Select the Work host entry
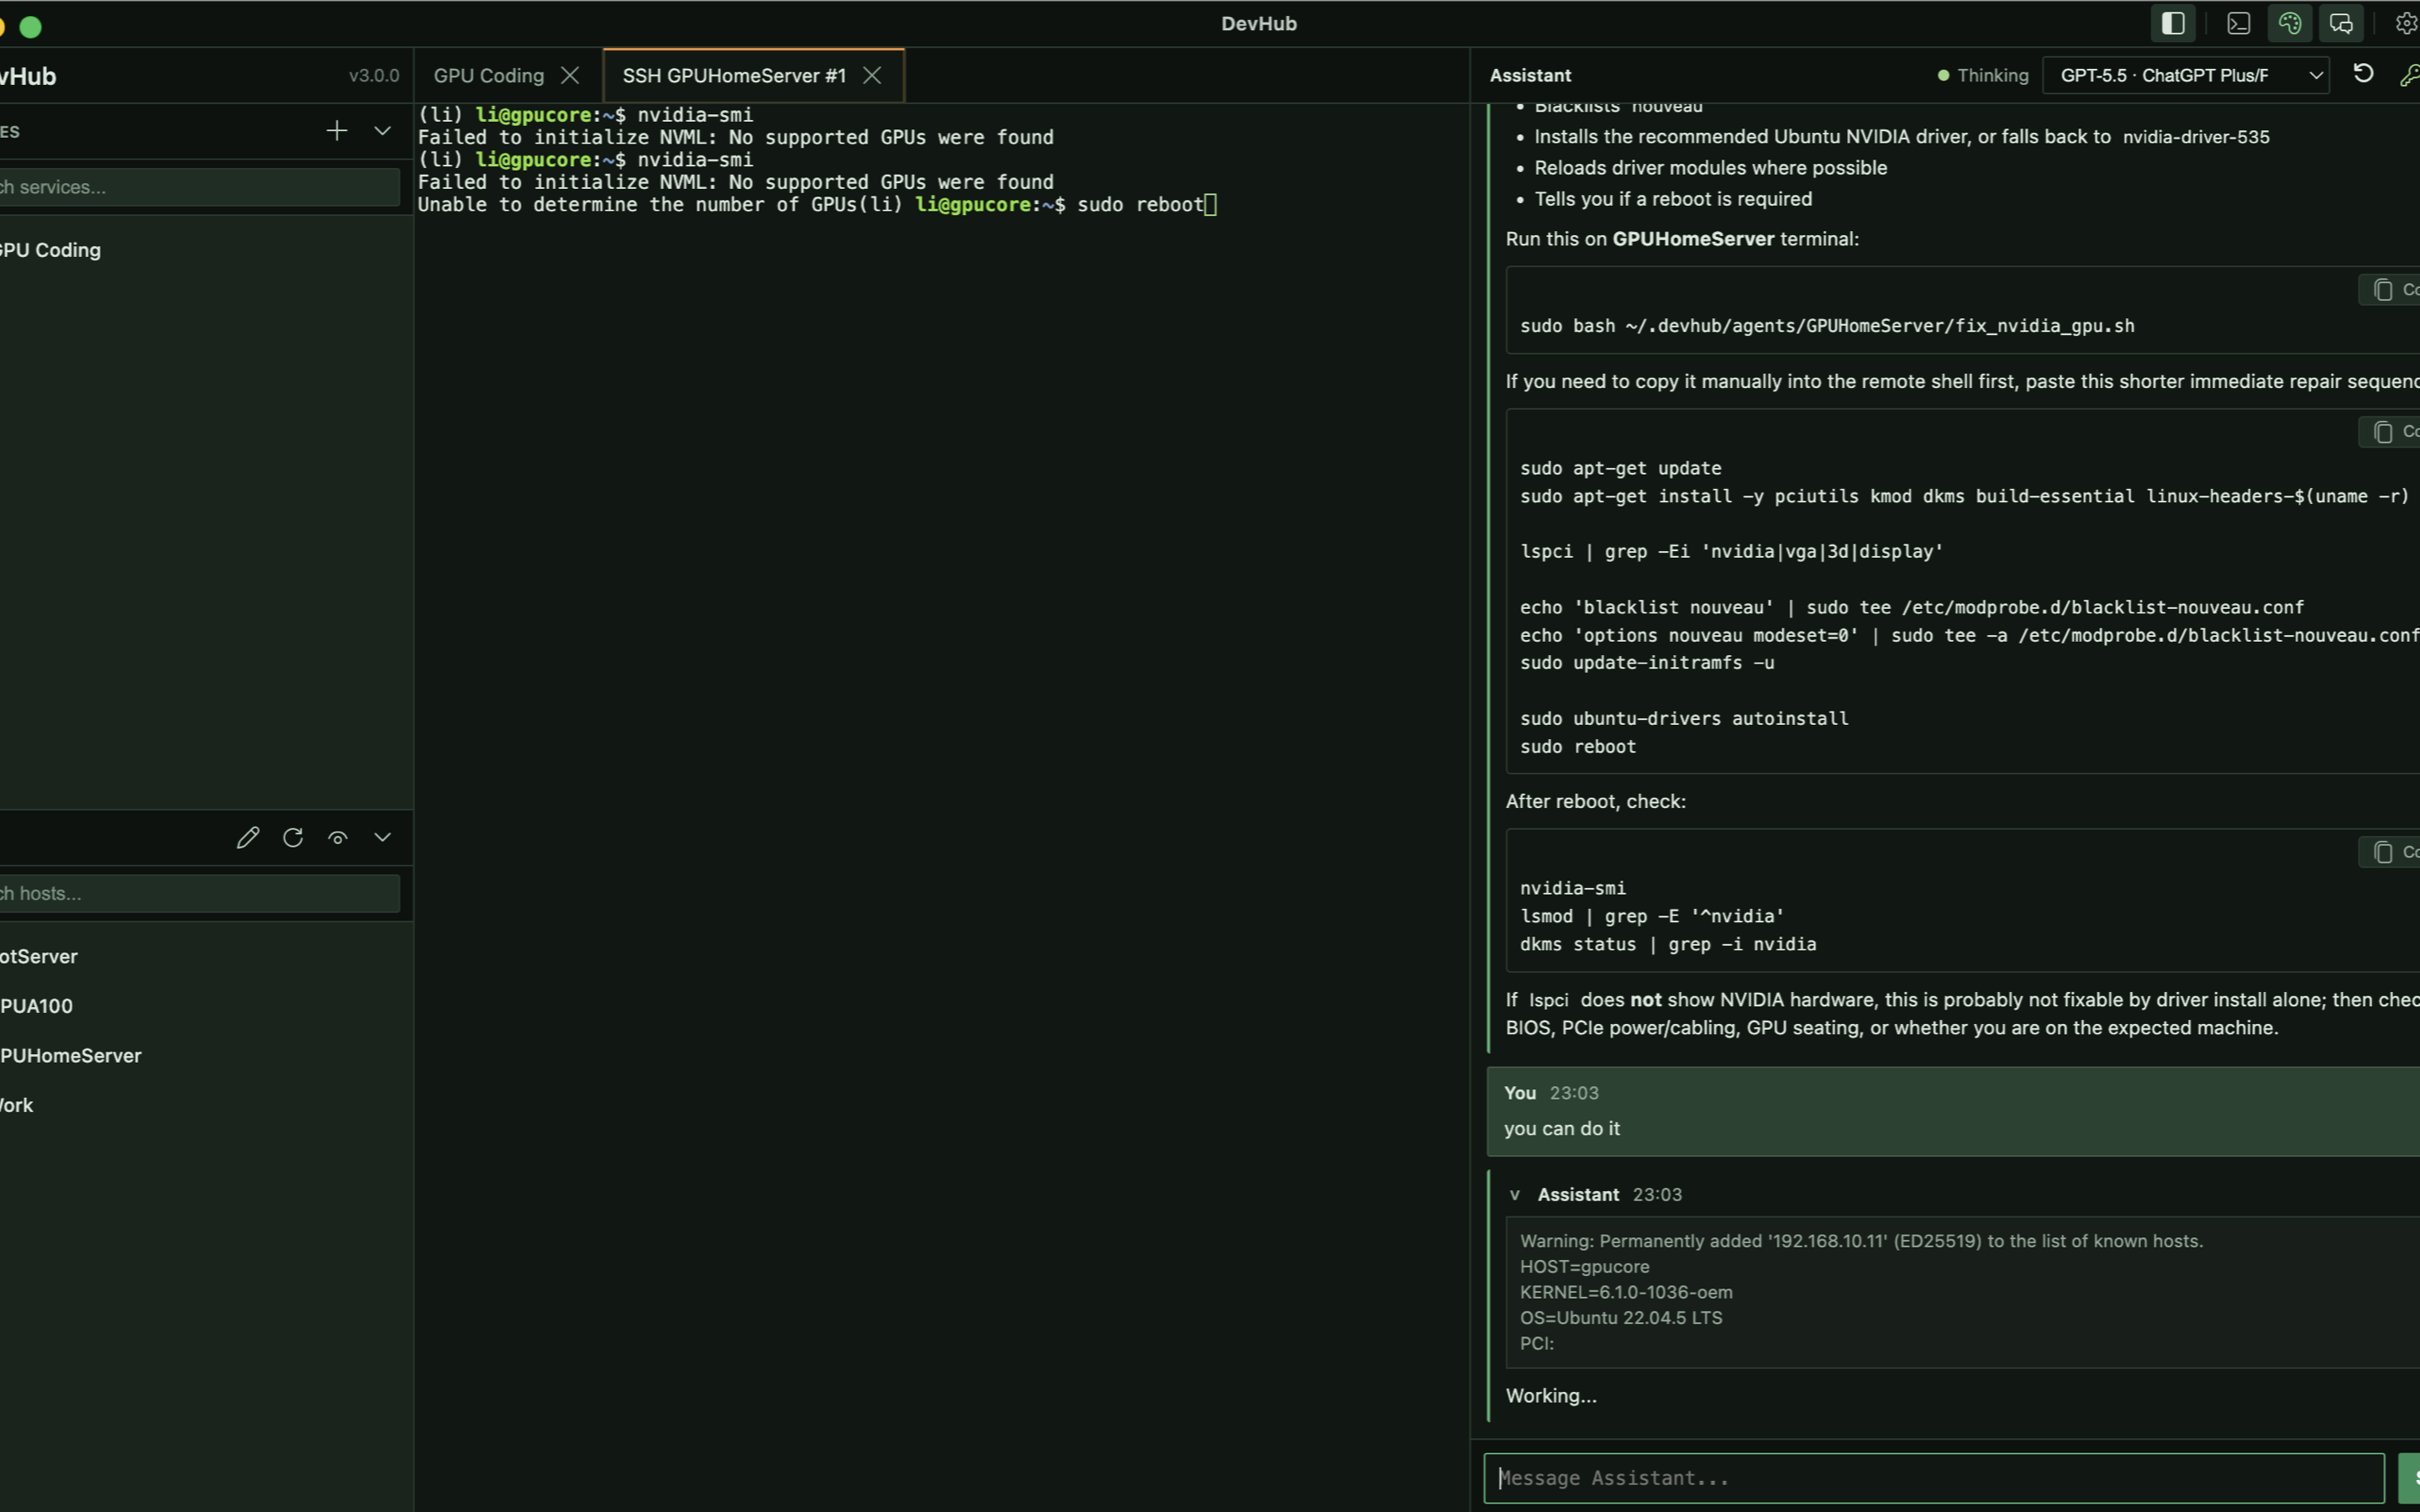The width and height of the screenshot is (2420, 1512). coord(16,1105)
